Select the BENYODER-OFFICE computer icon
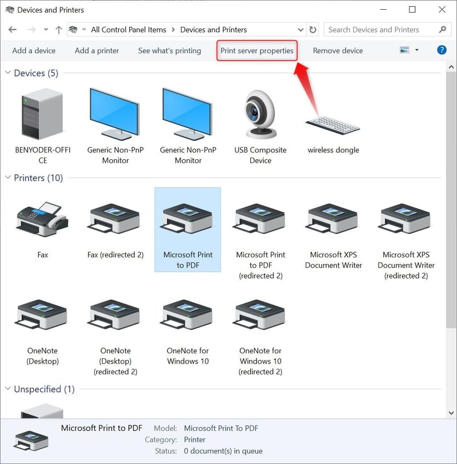 click(x=42, y=114)
